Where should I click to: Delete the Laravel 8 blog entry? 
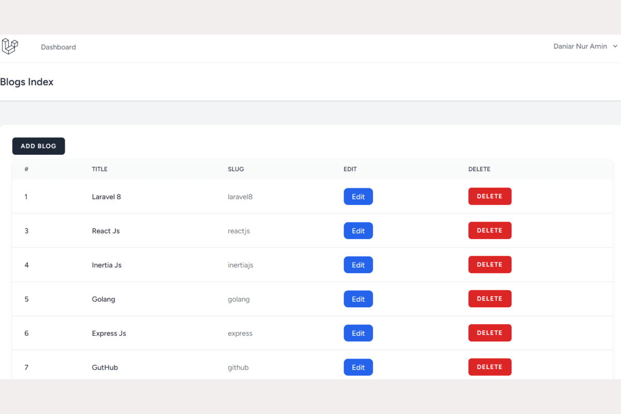pyautogui.click(x=490, y=197)
